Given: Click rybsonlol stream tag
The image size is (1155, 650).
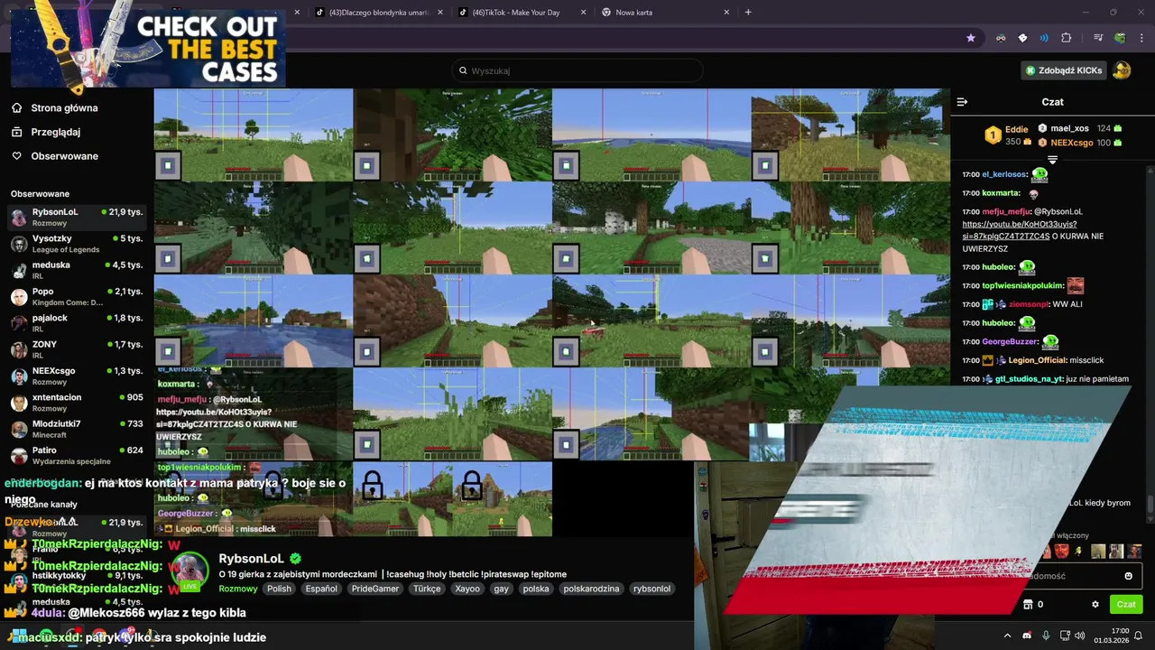Looking at the screenshot, I should click(x=651, y=589).
